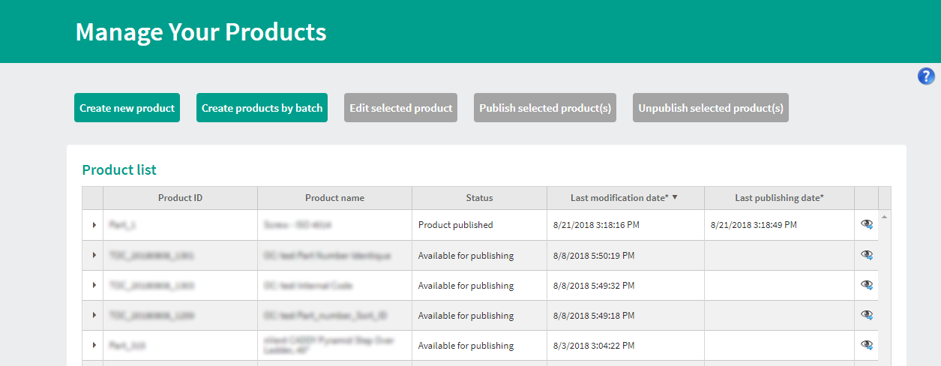941x366 pixels.
Task: Click the Create new product button
Action: (x=127, y=108)
